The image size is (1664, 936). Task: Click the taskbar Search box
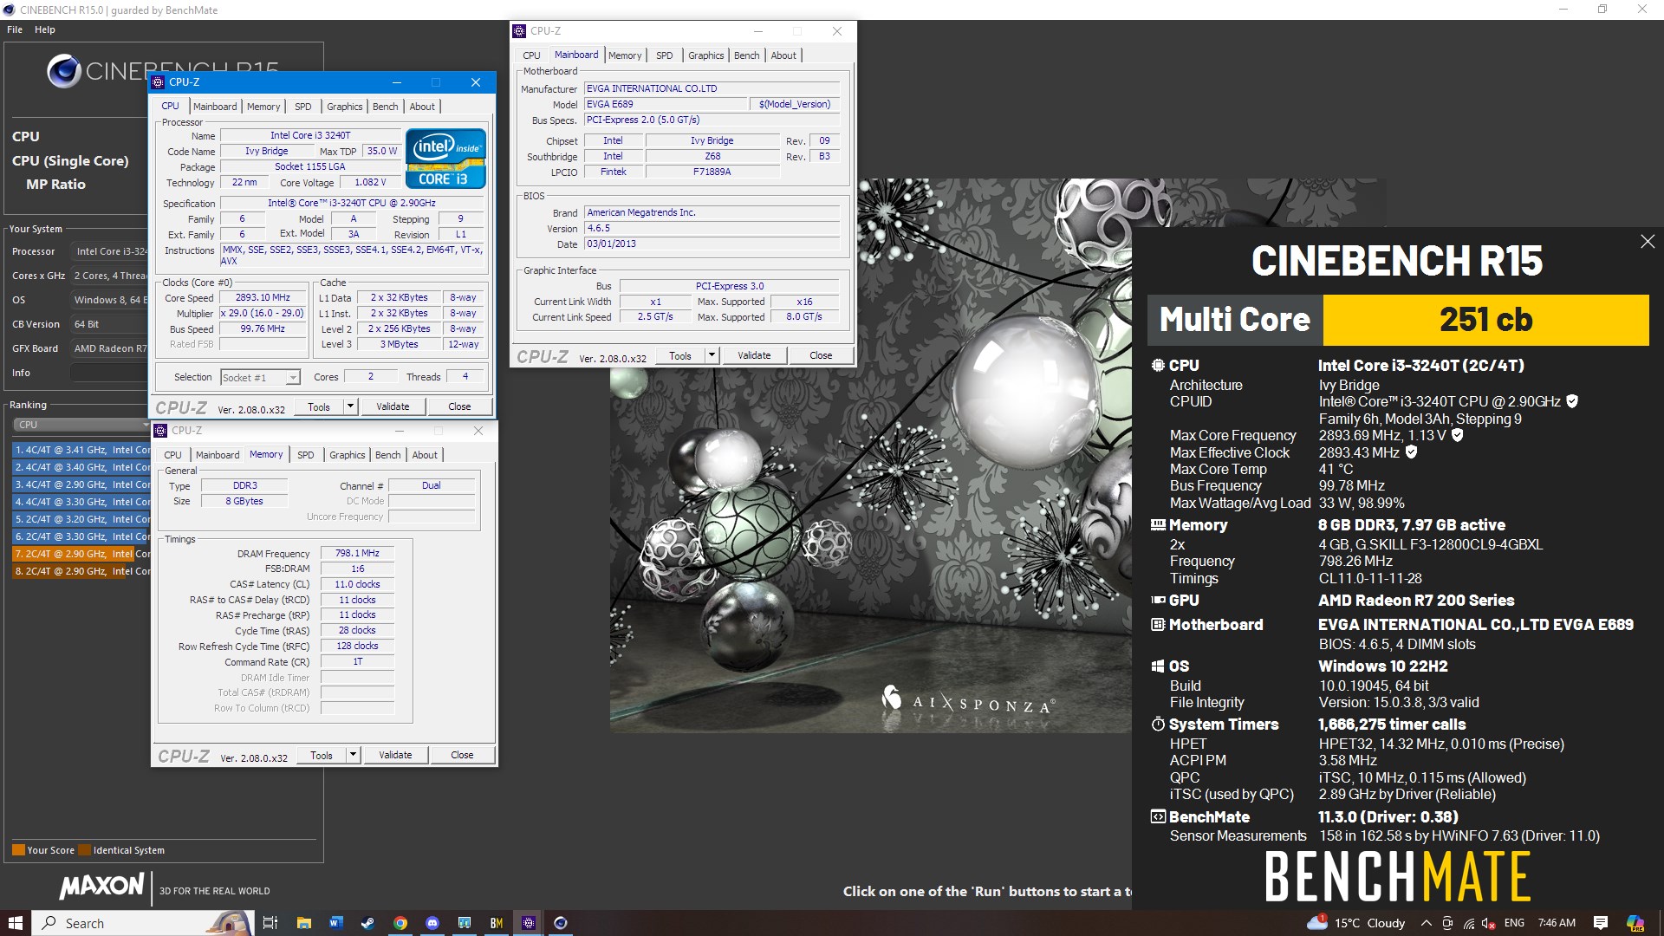point(143,923)
